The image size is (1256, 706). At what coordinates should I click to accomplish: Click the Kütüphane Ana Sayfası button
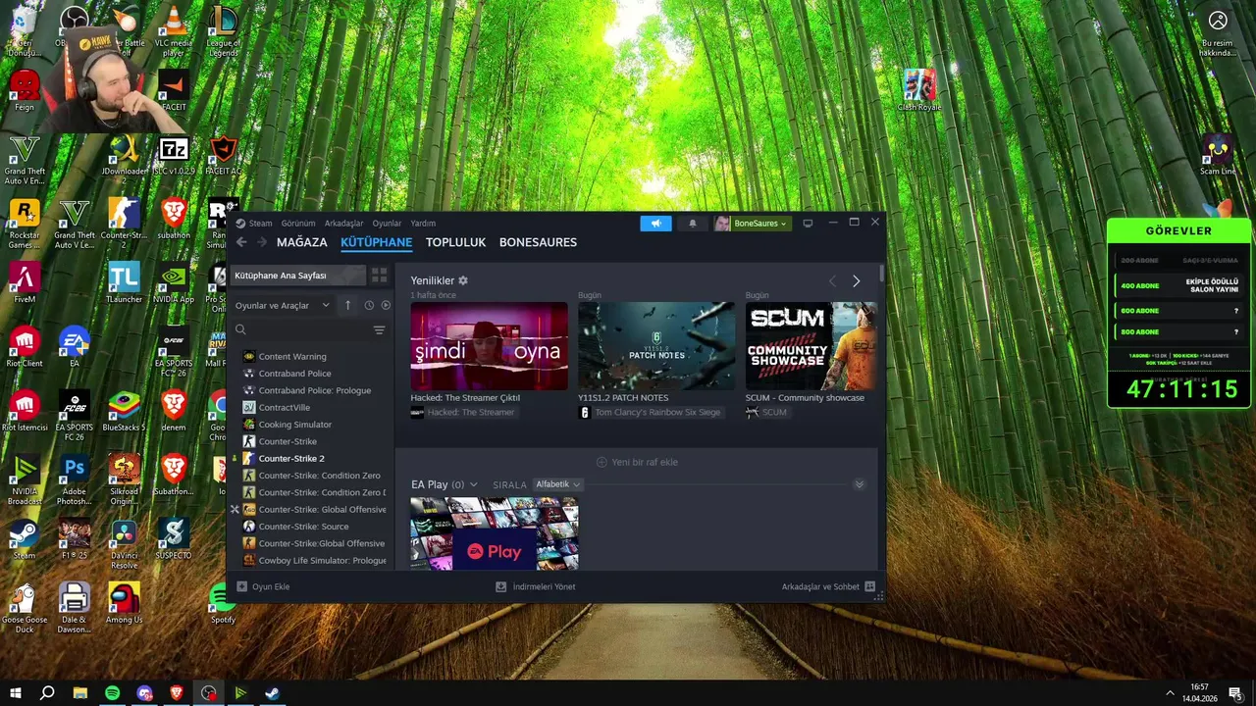click(297, 276)
